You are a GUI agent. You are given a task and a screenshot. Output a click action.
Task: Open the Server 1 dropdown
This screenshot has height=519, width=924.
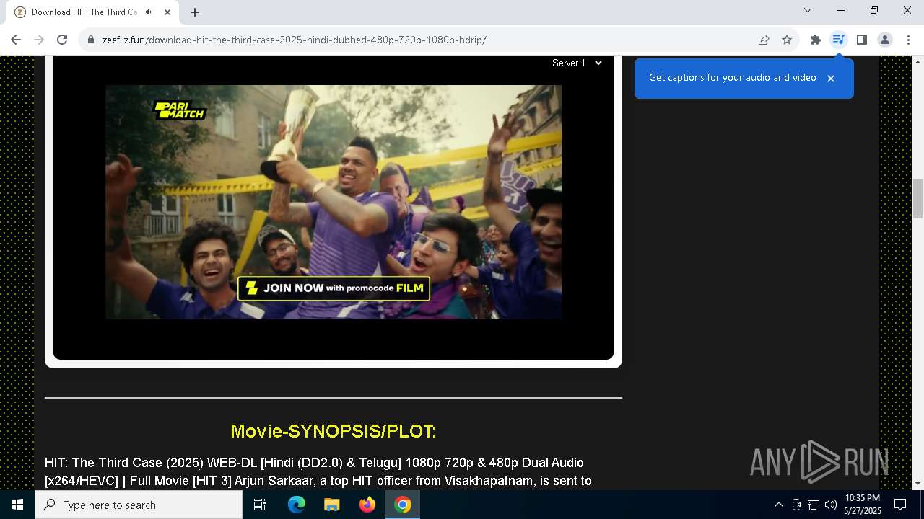(x=577, y=63)
